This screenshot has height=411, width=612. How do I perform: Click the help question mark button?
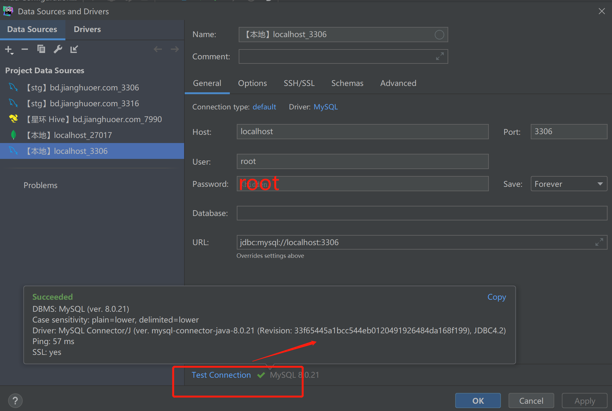coord(15,401)
